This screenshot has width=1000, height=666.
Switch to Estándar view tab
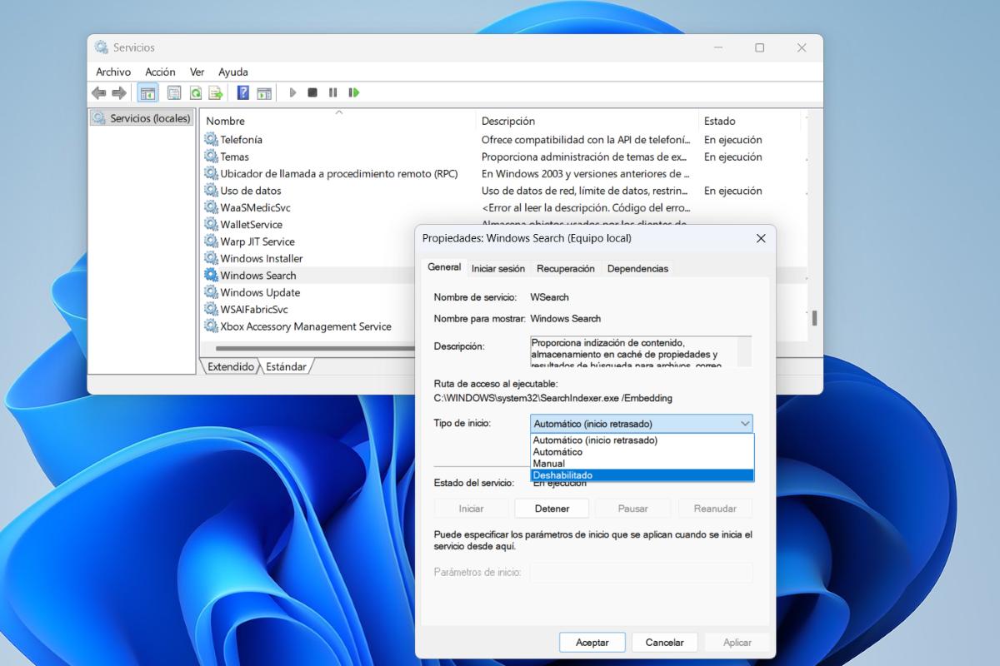click(286, 366)
